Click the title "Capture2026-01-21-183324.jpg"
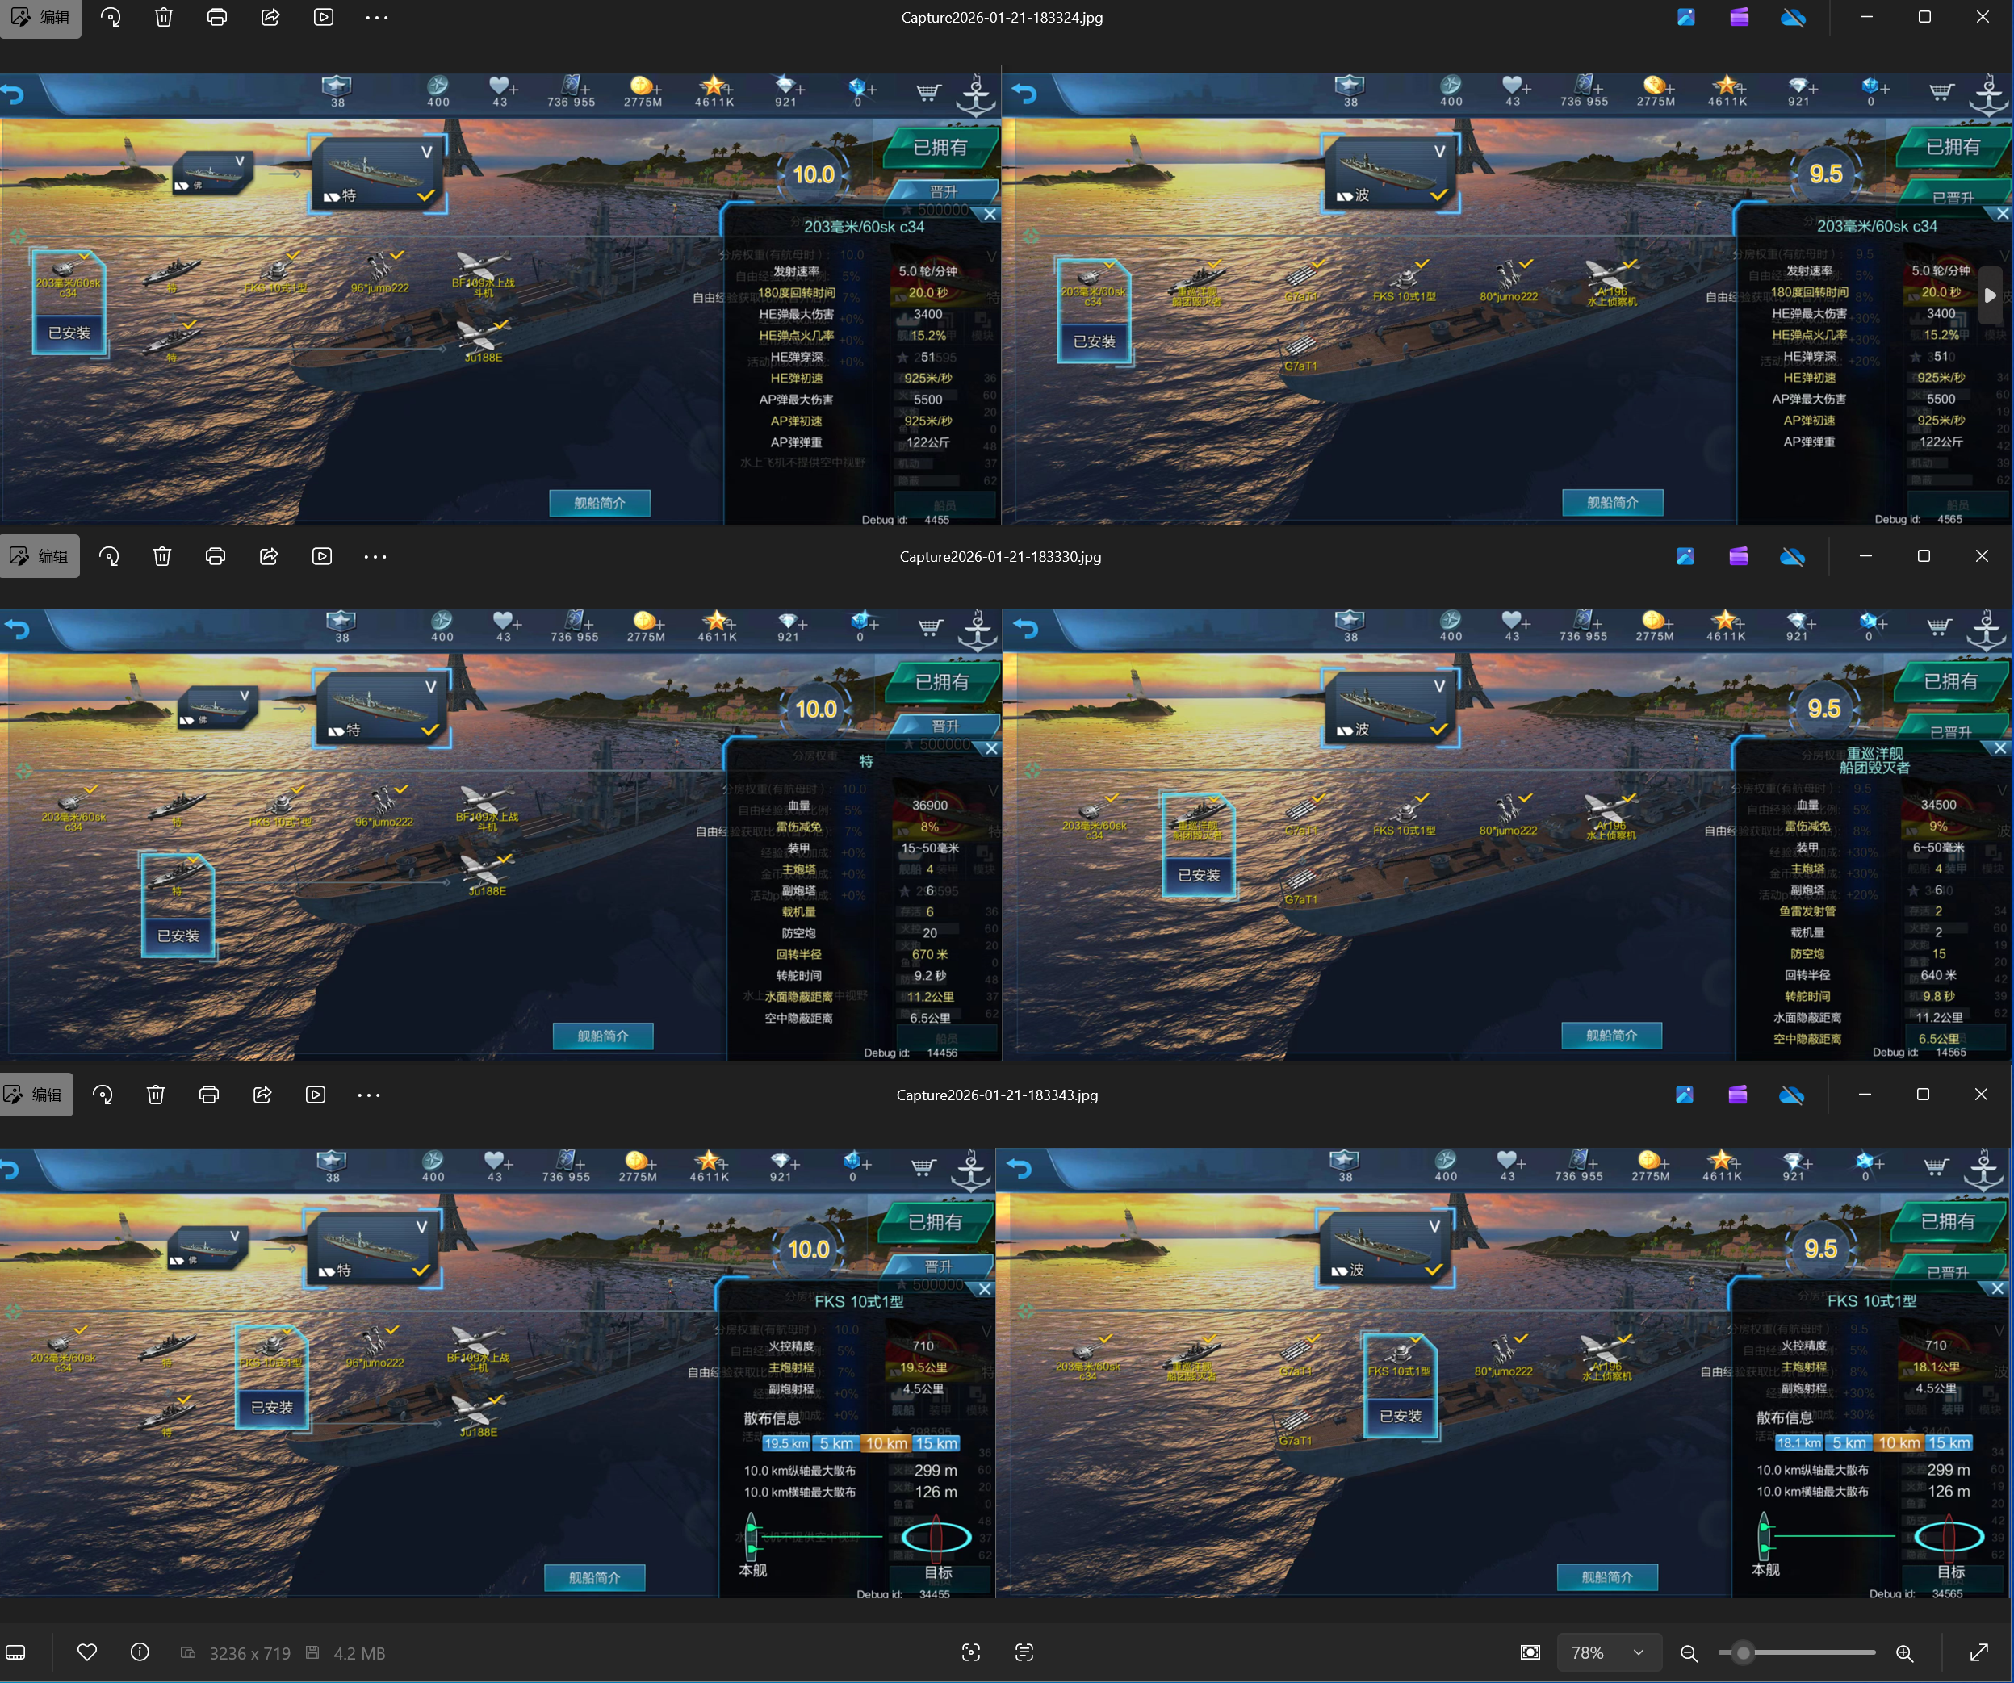The image size is (2014, 1683). 1001,17
